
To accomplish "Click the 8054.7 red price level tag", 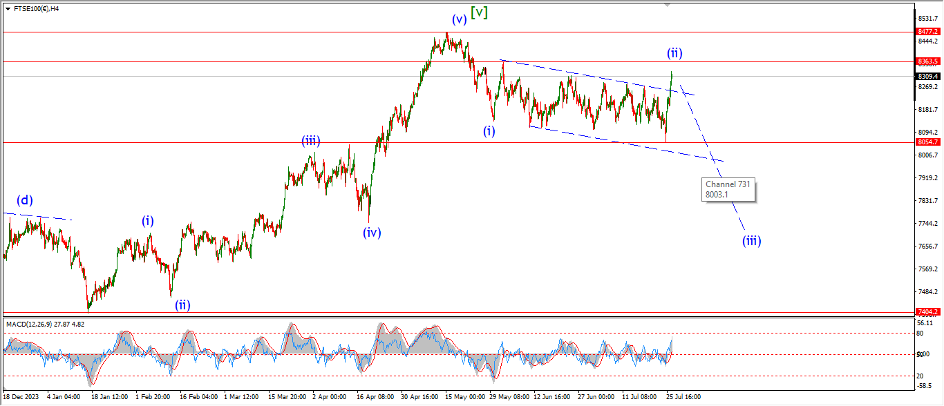I will point(928,142).
